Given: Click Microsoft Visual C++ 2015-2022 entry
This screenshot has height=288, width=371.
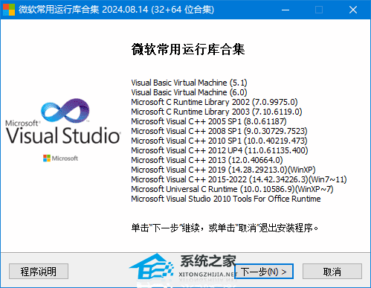Looking at the screenshot, I should (239, 179).
